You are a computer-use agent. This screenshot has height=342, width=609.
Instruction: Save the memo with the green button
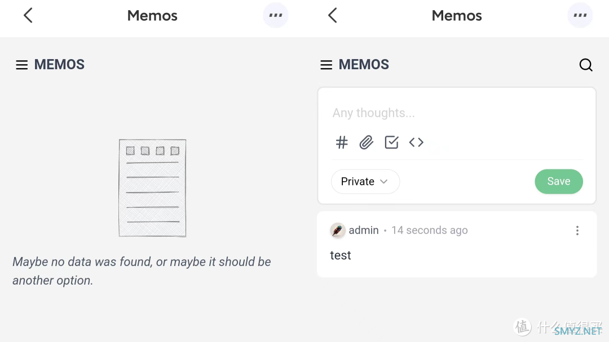pyautogui.click(x=558, y=181)
